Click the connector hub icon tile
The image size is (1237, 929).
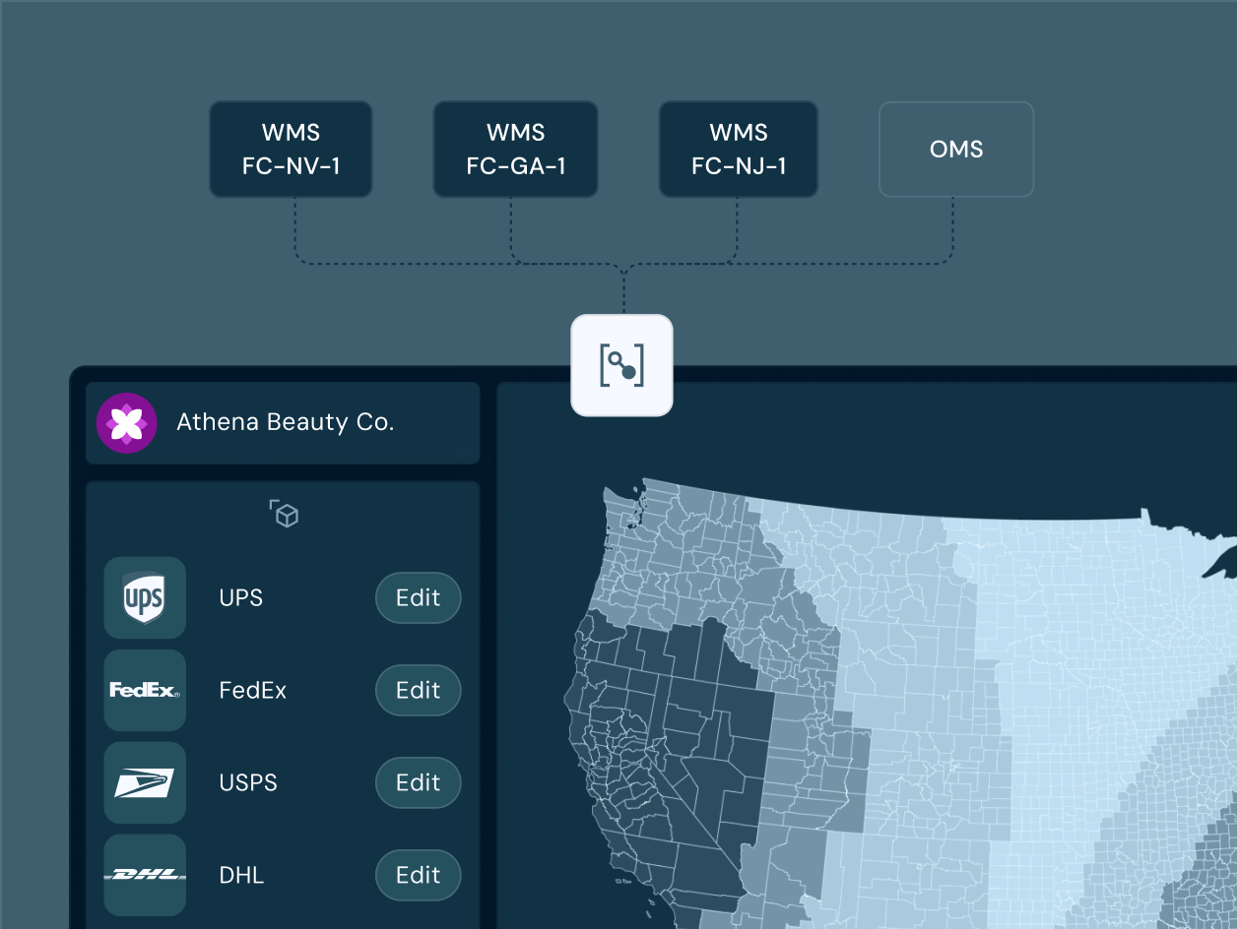(x=621, y=365)
